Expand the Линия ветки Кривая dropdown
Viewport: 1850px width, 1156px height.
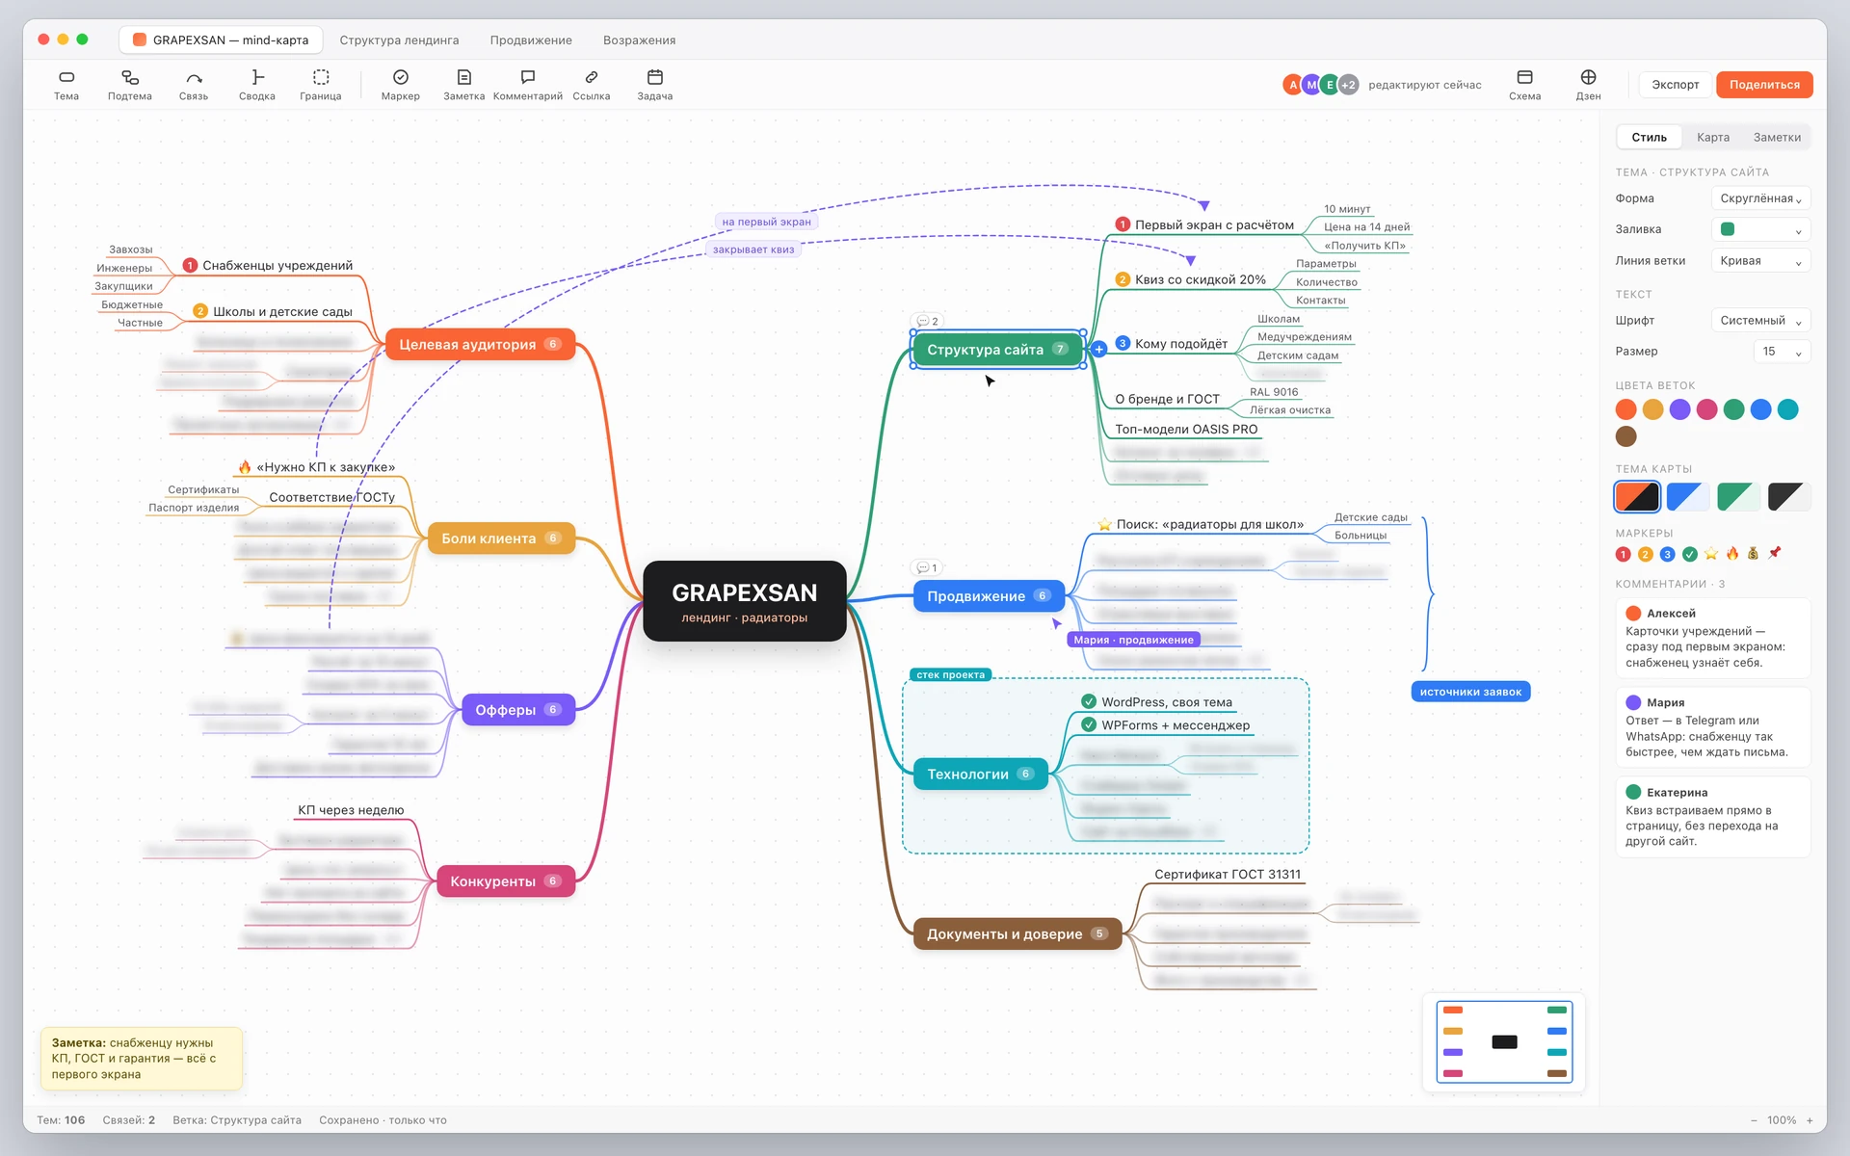1760,261
